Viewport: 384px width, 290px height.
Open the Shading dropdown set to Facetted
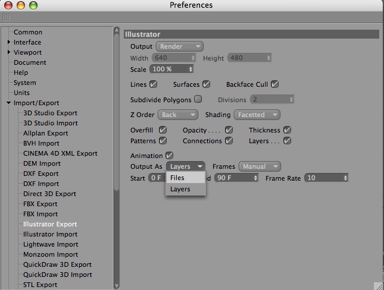coord(257,115)
